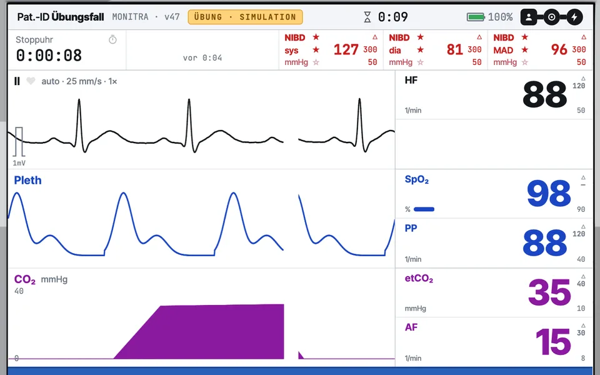Viewport: 600px width, 375px height.
Task: Click the alarm triangle in the PP tile
Action: tap(583, 227)
